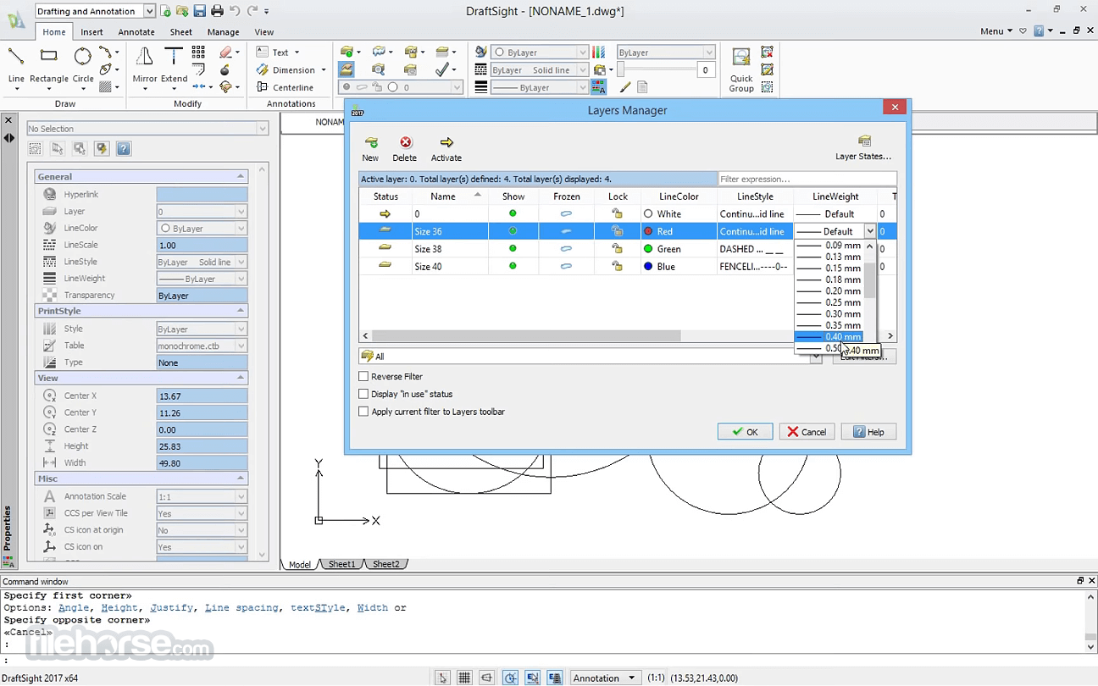Switch to the Sheet1 drawing tab
The width and height of the screenshot is (1098, 686).
[341, 564]
